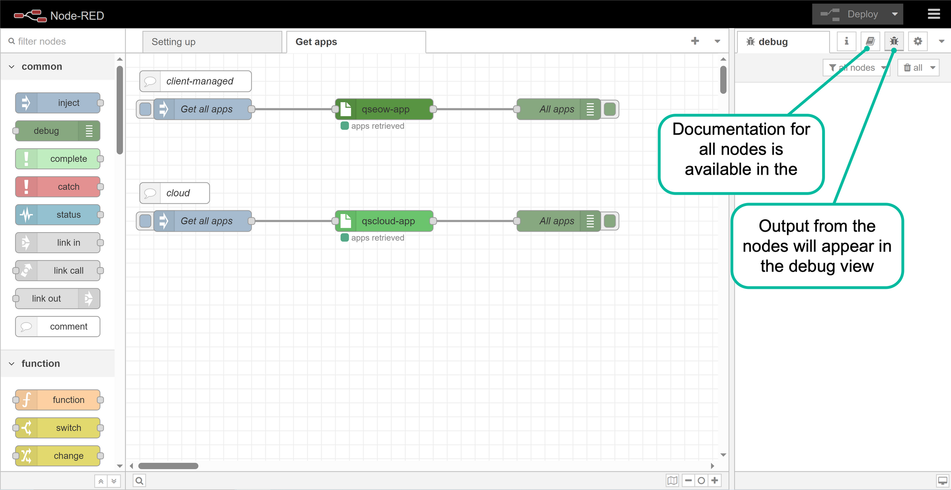951x490 pixels.
Task: Focus the filter nodes search field
Action: [x=63, y=41]
